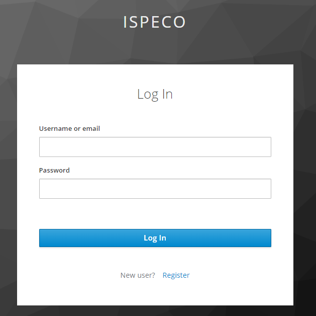This screenshot has height=316, width=316.
Task: Click the Log In heading
Action: [155, 94]
